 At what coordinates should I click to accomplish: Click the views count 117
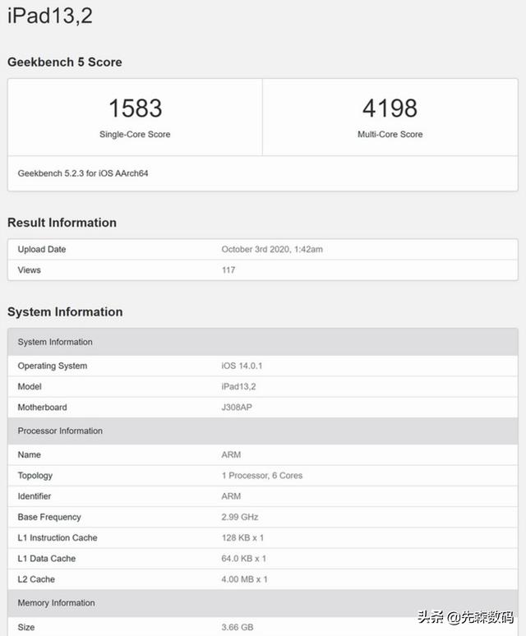[x=228, y=270]
